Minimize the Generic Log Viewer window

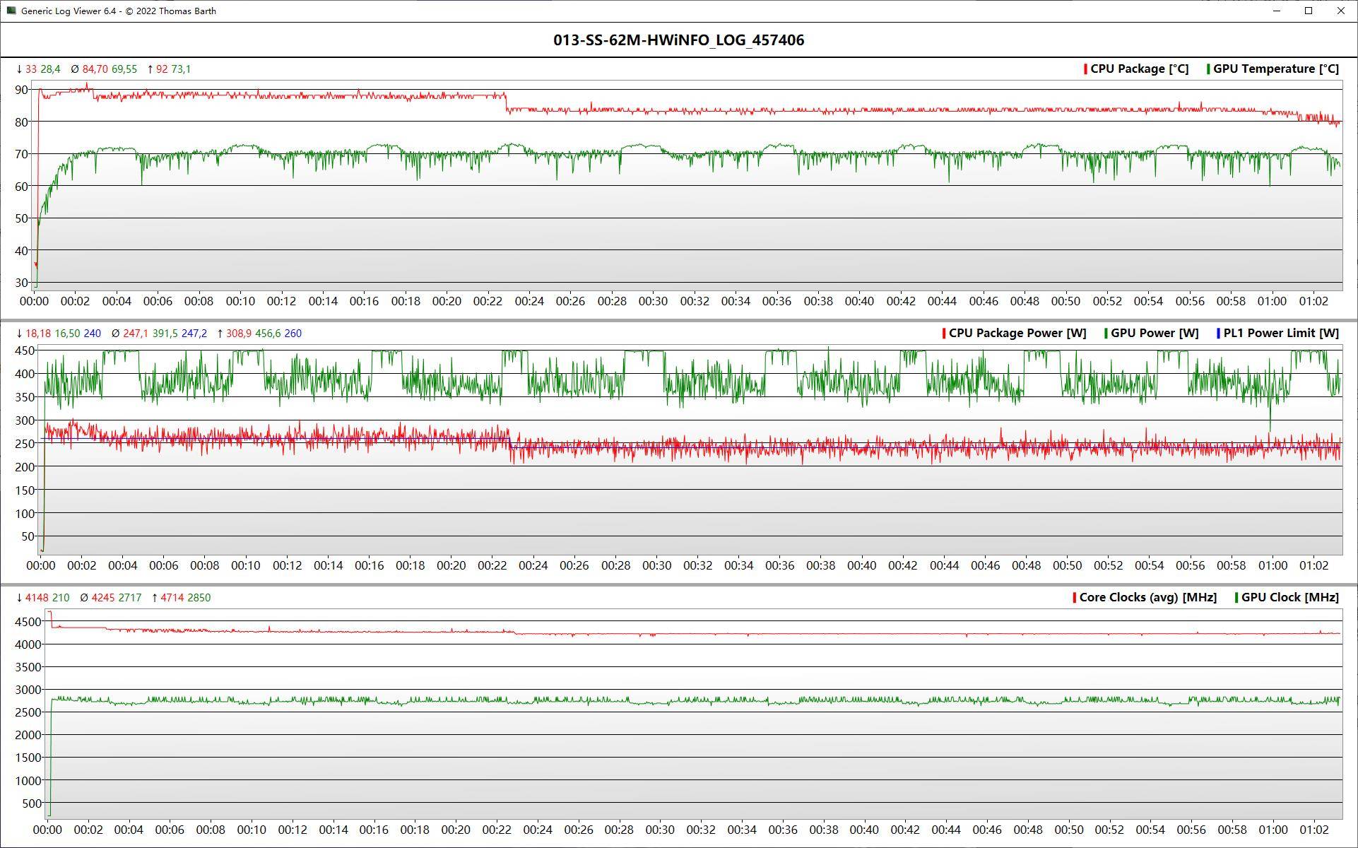tap(1277, 11)
